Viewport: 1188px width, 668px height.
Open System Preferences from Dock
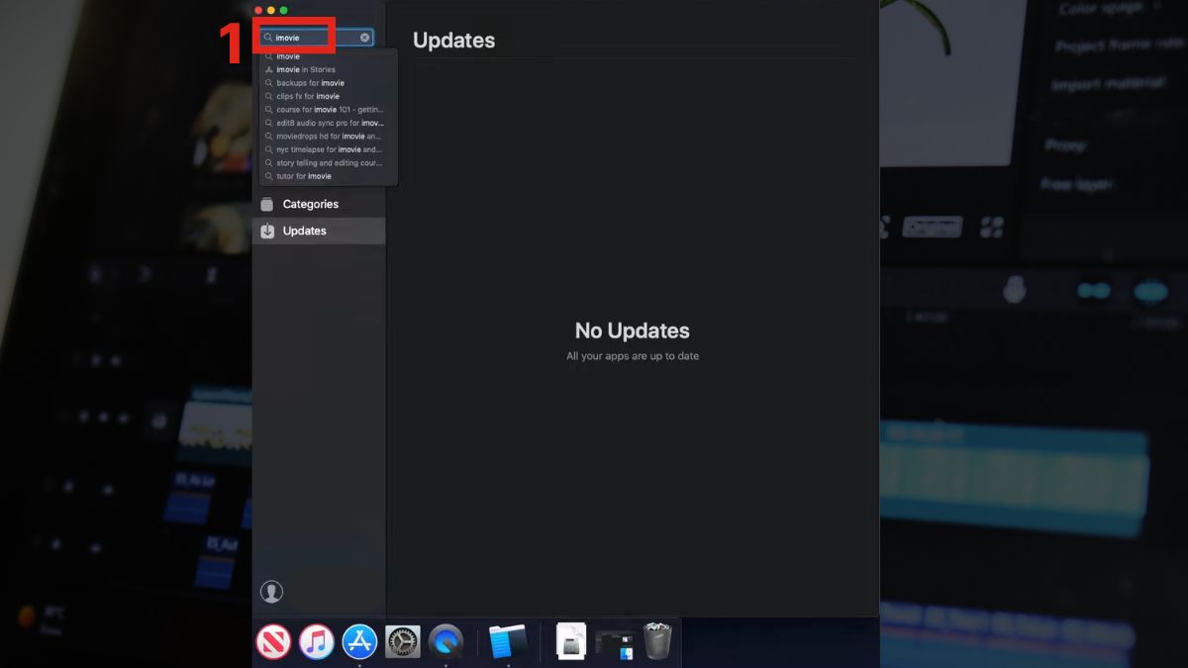tap(403, 642)
